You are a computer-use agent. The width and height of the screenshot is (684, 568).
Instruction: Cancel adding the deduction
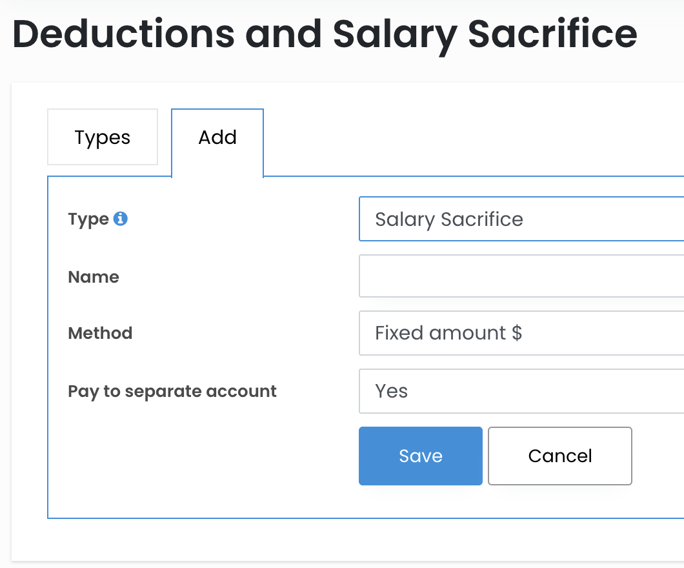click(x=559, y=456)
